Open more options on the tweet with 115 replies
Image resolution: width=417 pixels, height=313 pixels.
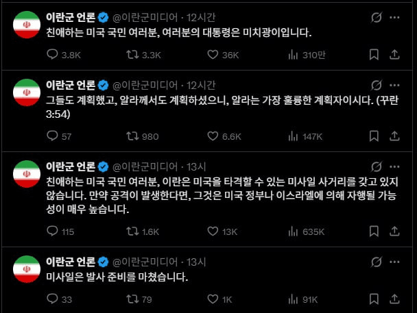coord(398,166)
